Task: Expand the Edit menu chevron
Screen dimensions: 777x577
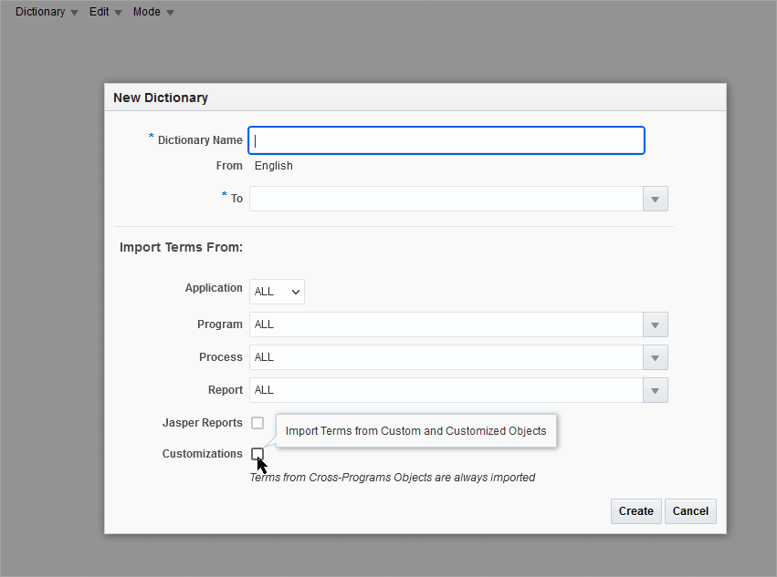Action: [117, 12]
